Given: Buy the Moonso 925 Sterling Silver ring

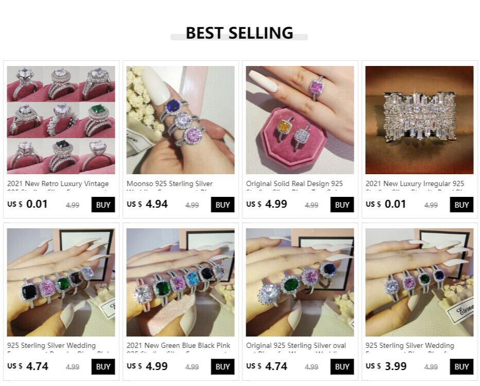Looking at the screenshot, I should (x=222, y=205).
